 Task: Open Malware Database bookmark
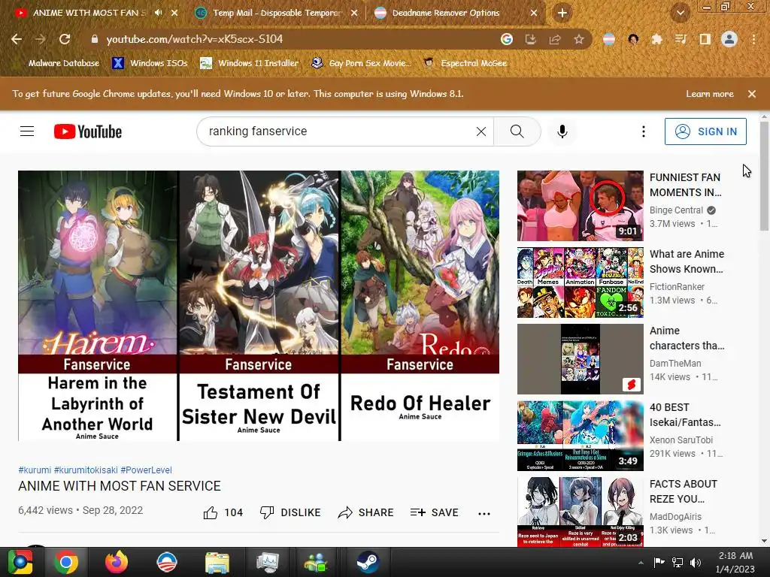(x=63, y=63)
